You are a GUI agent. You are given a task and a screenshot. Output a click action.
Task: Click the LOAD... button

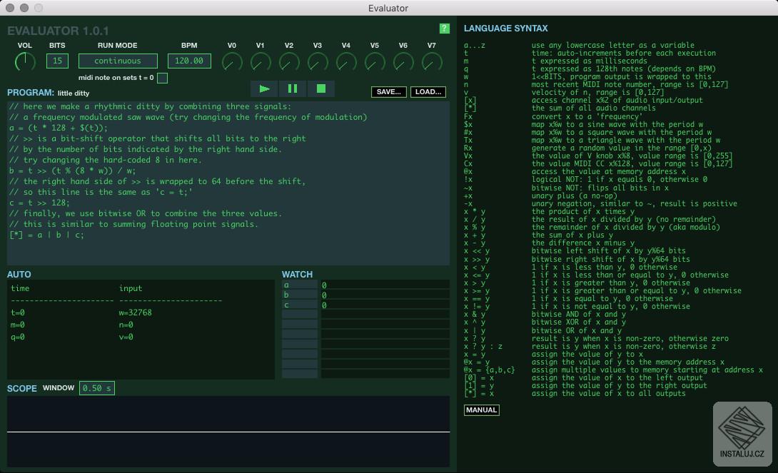point(428,92)
